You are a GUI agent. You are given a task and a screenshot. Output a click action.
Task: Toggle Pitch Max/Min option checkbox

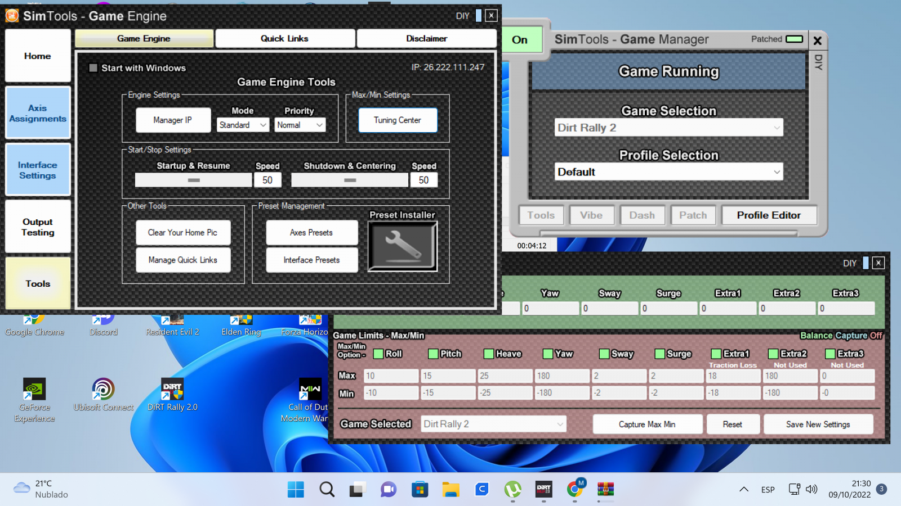pyautogui.click(x=433, y=354)
